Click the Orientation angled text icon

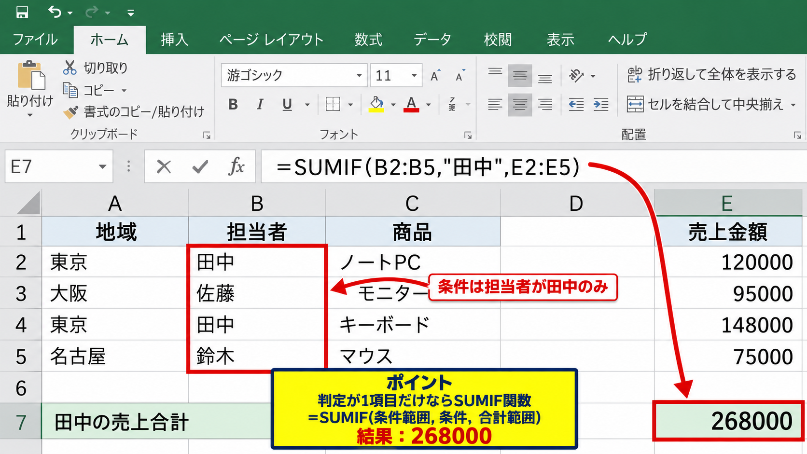576,75
